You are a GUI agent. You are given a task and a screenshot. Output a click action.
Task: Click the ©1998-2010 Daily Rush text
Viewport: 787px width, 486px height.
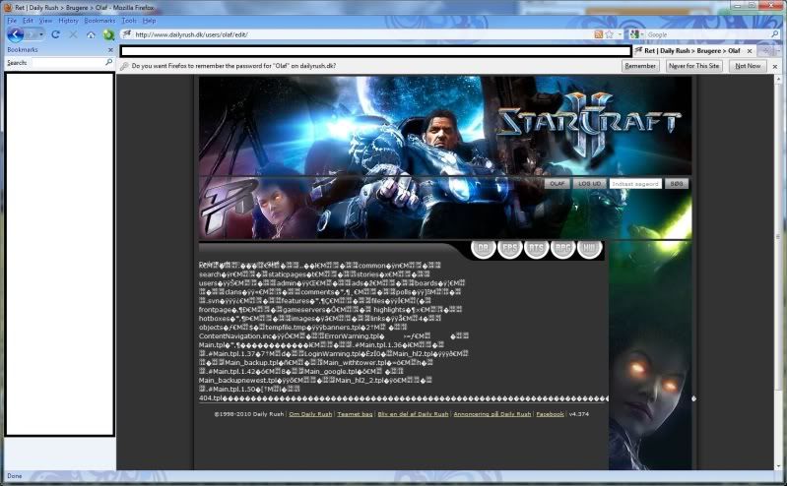pos(249,414)
